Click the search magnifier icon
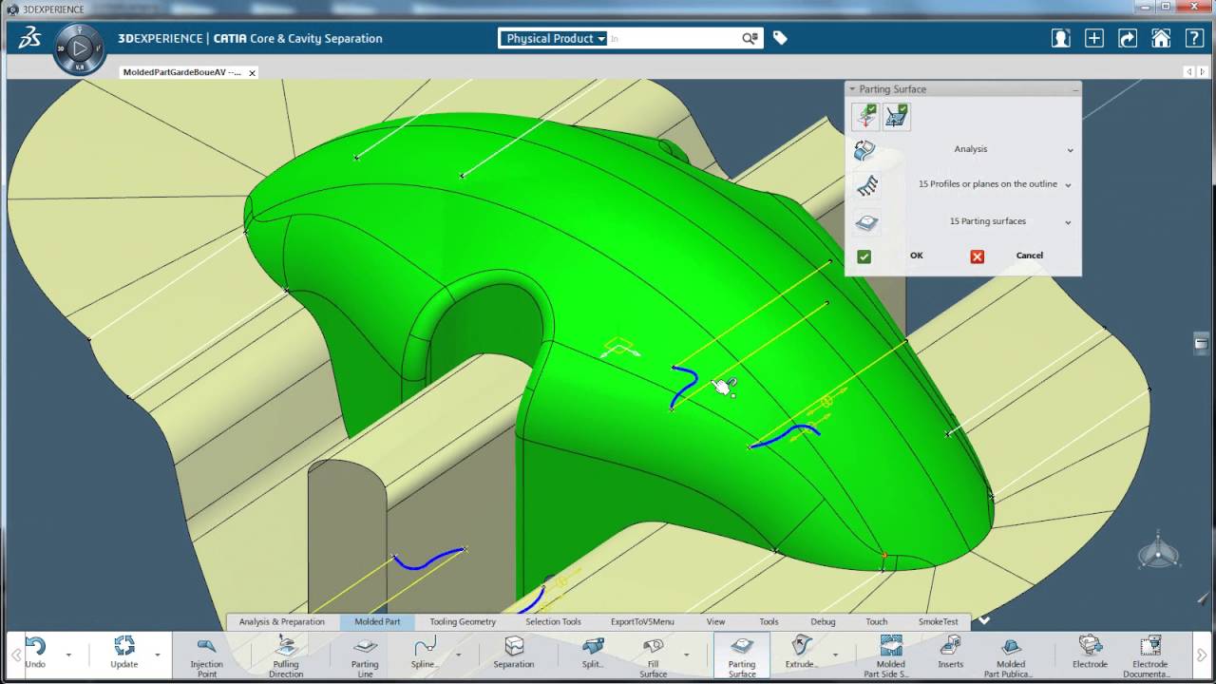Image resolution: width=1216 pixels, height=684 pixels. click(x=750, y=38)
